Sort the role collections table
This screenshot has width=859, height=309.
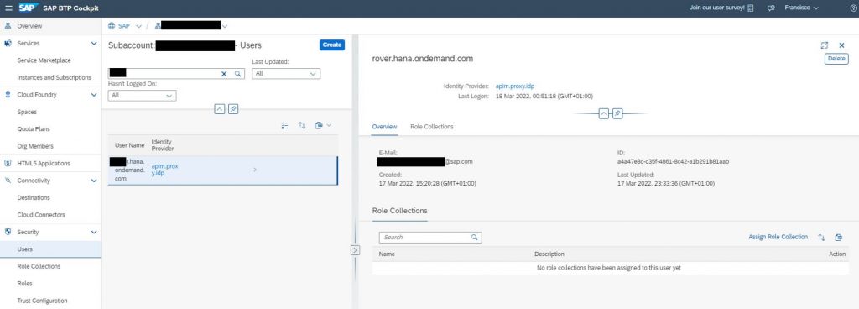[x=821, y=238]
